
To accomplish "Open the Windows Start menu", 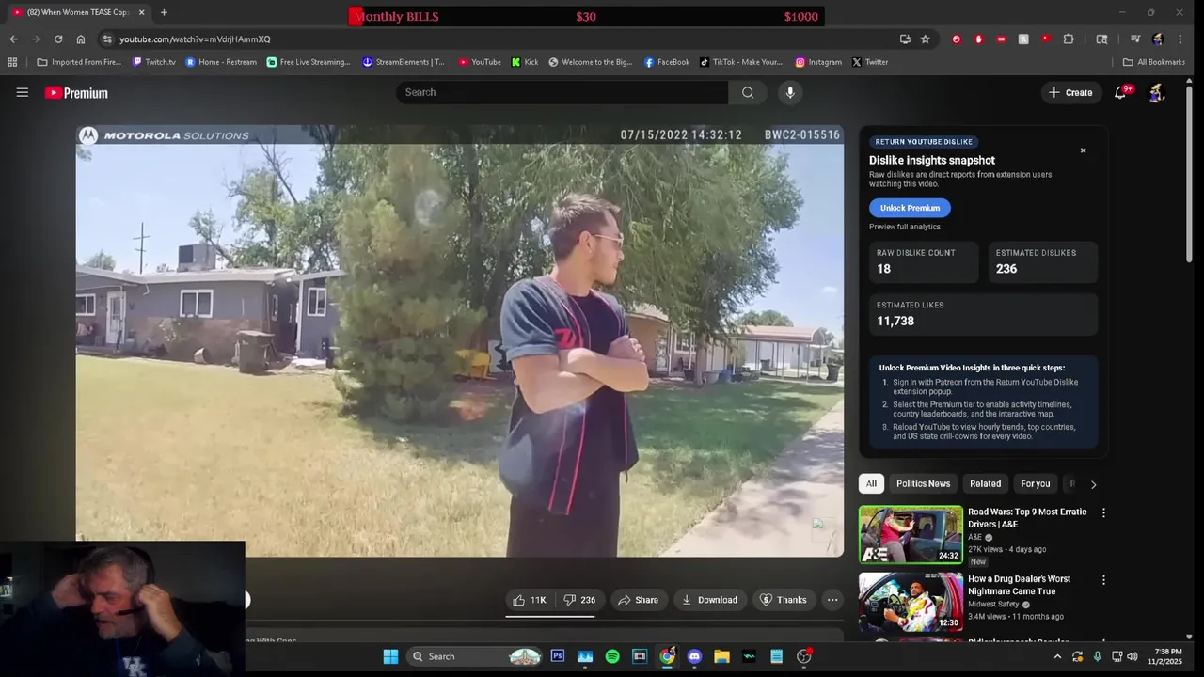I will pos(390,656).
